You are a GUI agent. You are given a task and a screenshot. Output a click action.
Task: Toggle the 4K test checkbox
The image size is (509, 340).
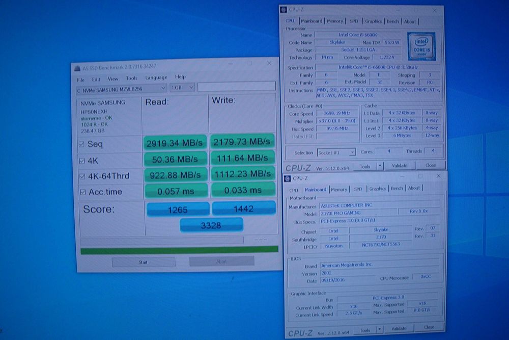pos(82,161)
